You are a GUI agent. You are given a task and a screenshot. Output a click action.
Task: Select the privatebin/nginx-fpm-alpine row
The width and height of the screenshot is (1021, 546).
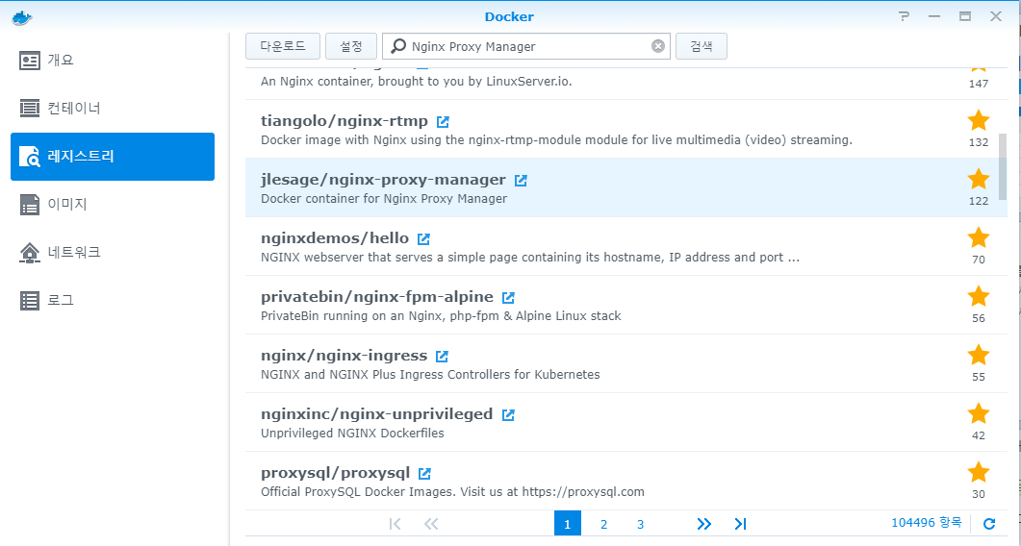[x=625, y=305]
